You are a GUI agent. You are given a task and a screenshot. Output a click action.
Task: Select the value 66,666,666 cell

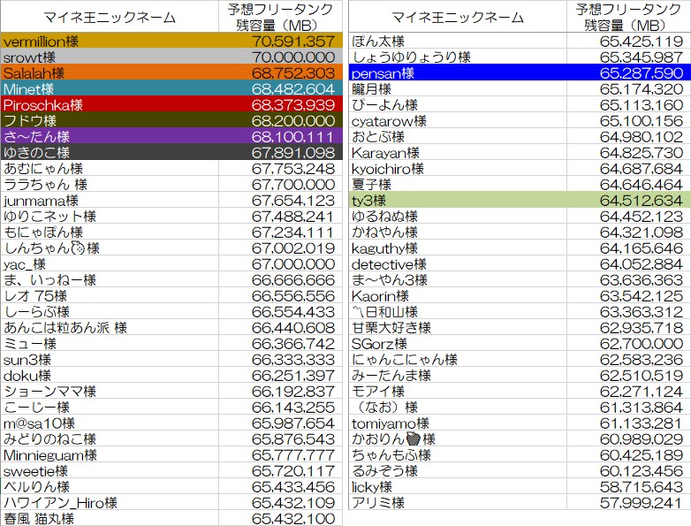click(279, 279)
